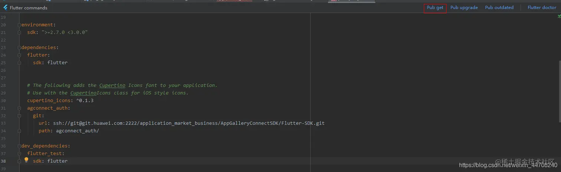
Task: Click line number 30 in gutter
Action: [x=3, y=100]
